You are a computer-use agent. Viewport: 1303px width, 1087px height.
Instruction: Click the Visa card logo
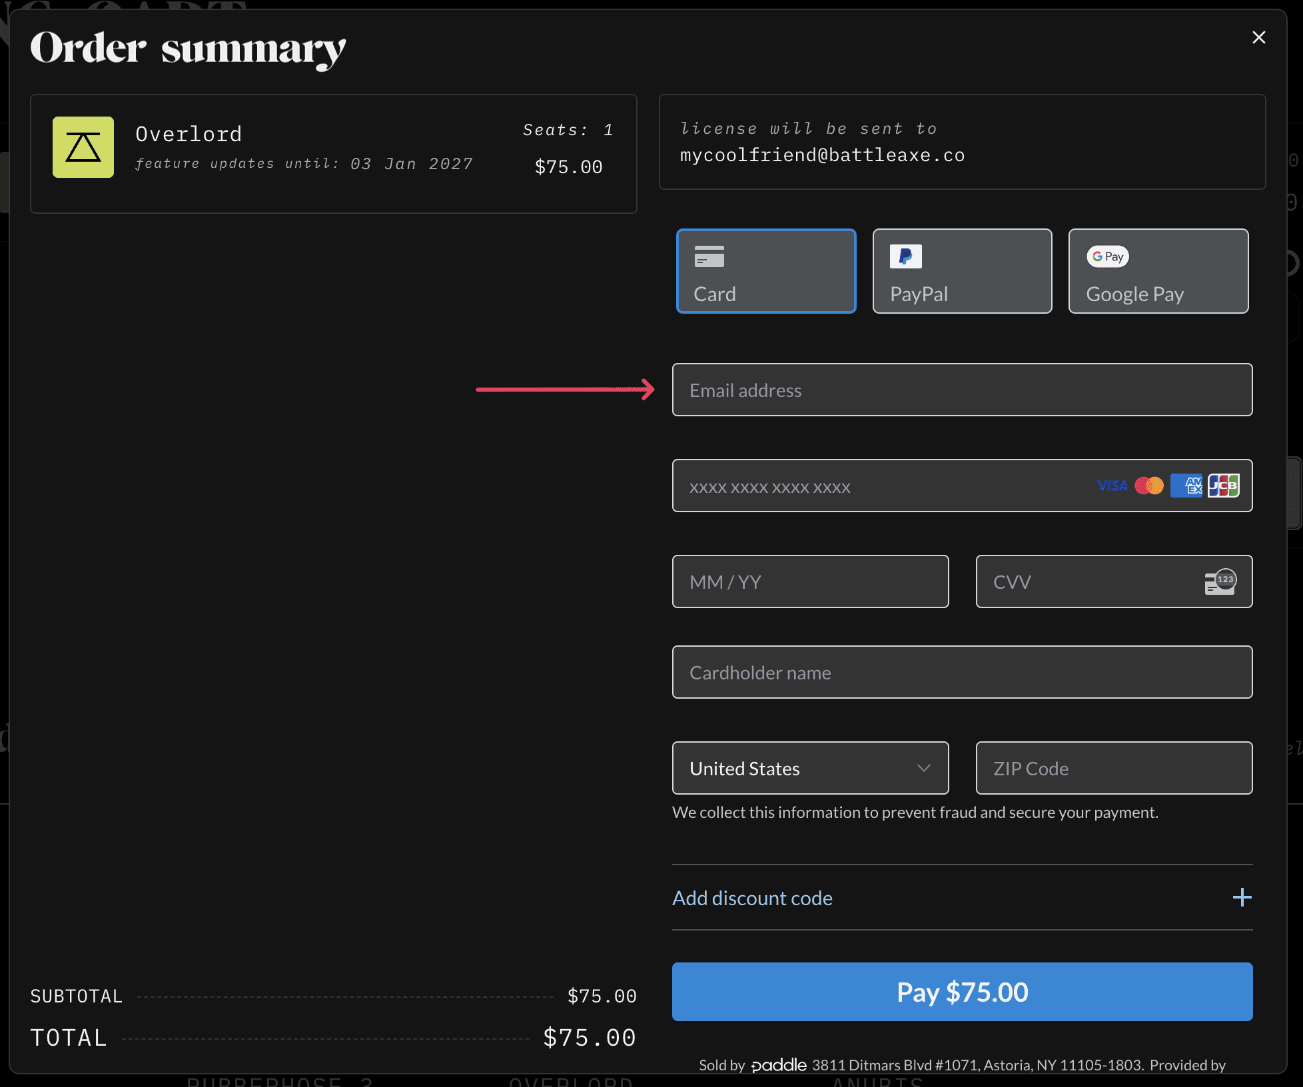coord(1112,486)
